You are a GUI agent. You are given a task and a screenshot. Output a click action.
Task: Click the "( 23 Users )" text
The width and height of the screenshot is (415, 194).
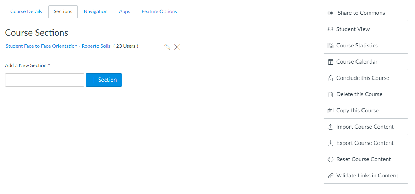tap(126, 46)
